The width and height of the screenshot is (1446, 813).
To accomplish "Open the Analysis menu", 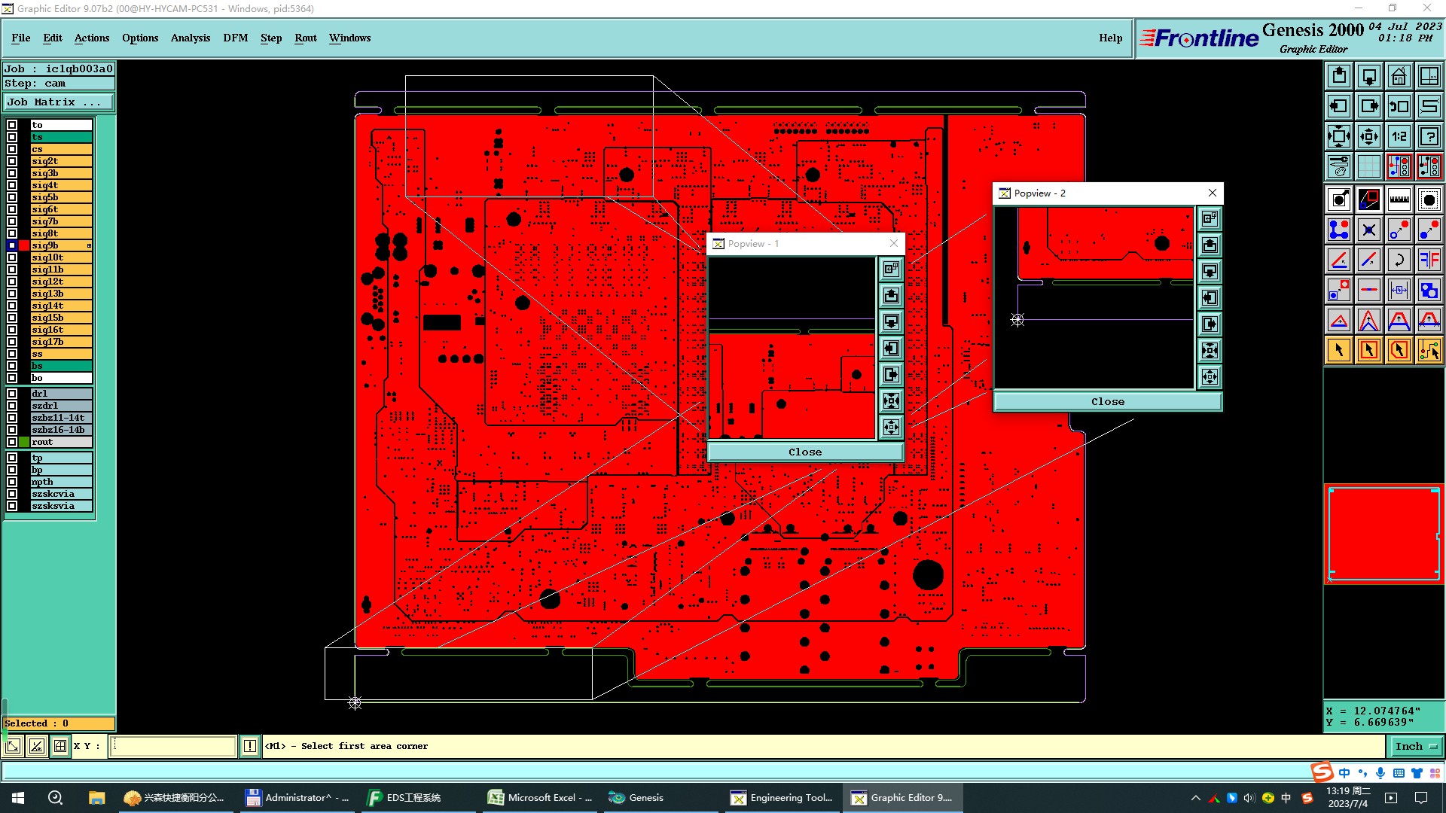I will click(190, 38).
